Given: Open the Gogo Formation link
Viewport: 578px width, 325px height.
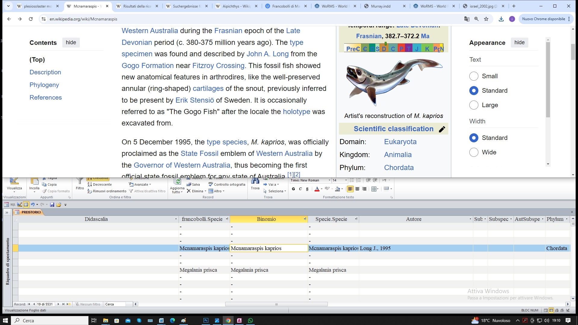Looking at the screenshot, I should pyautogui.click(x=148, y=66).
